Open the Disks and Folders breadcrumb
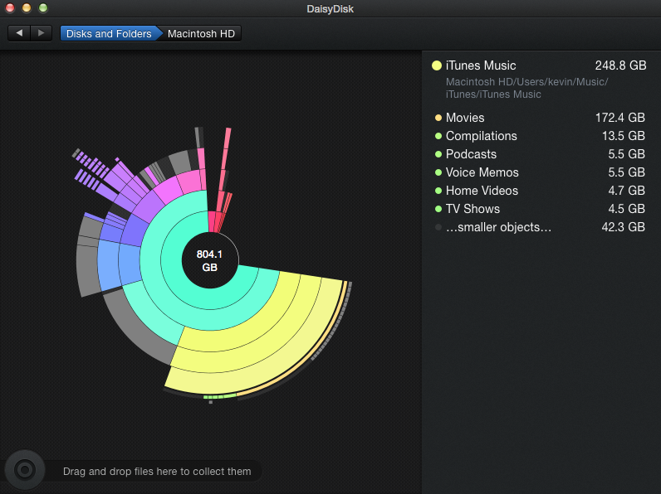The width and height of the screenshot is (661, 494). click(x=109, y=34)
